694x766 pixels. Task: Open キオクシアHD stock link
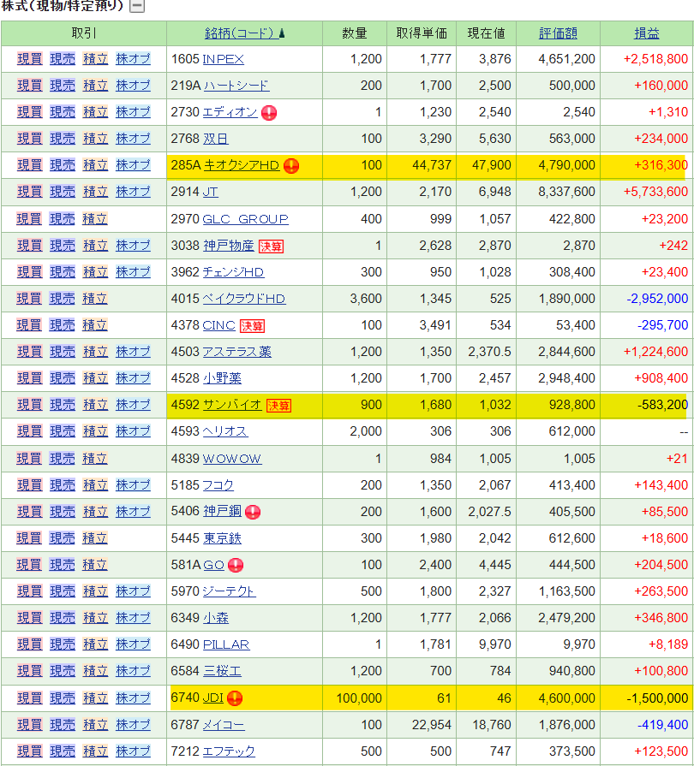(242, 165)
